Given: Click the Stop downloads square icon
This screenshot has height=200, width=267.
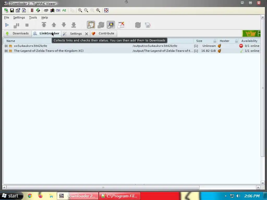Looking at the screenshot, I should [27, 25].
